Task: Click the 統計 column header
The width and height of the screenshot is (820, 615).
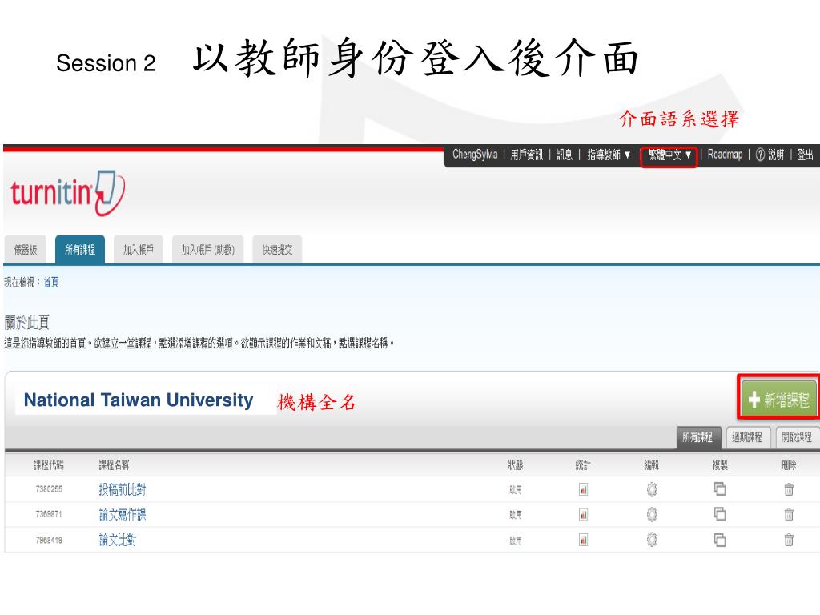Action: 583,465
